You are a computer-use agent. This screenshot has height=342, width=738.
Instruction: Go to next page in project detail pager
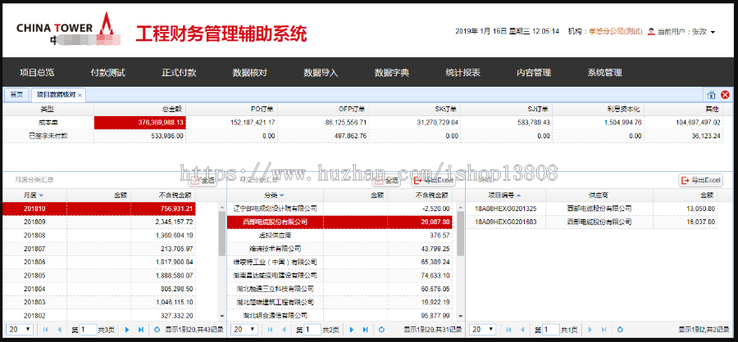(590, 330)
